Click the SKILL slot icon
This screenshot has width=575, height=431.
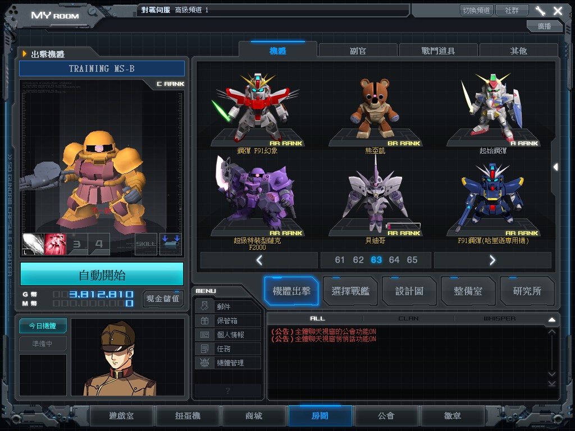tap(145, 244)
